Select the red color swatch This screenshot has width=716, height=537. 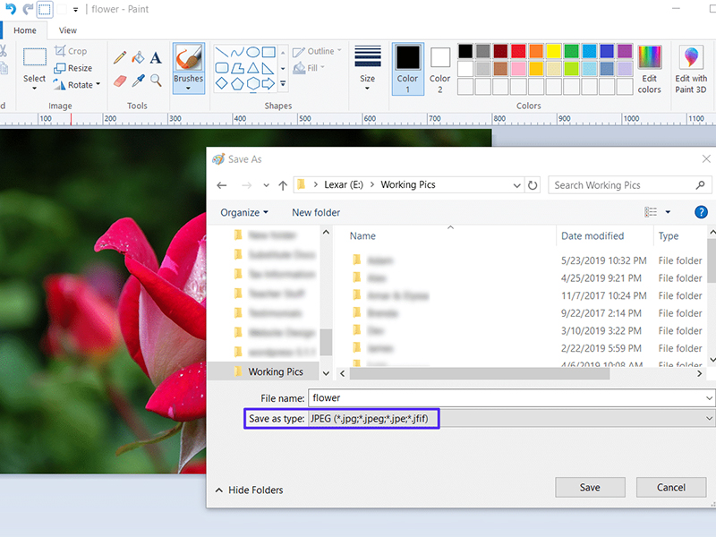tap(517, 51)
